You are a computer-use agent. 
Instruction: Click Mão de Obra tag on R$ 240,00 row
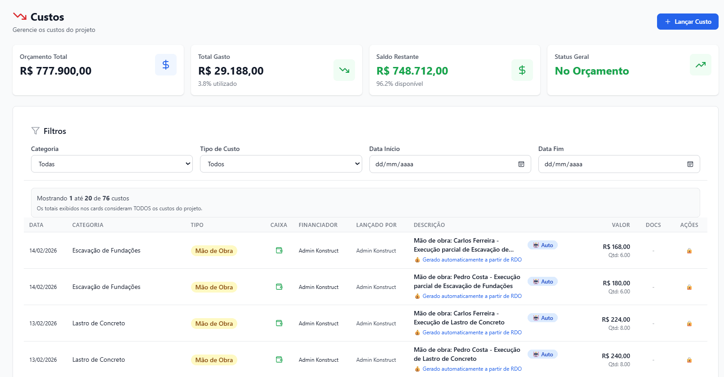click(214, 360)
